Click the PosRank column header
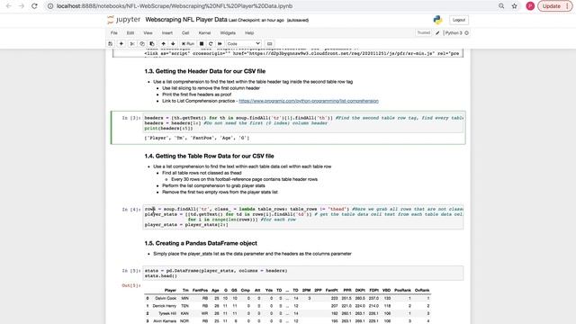Image resolution: width=576 pixels, height=324 pixels. [x=402, y=290]
